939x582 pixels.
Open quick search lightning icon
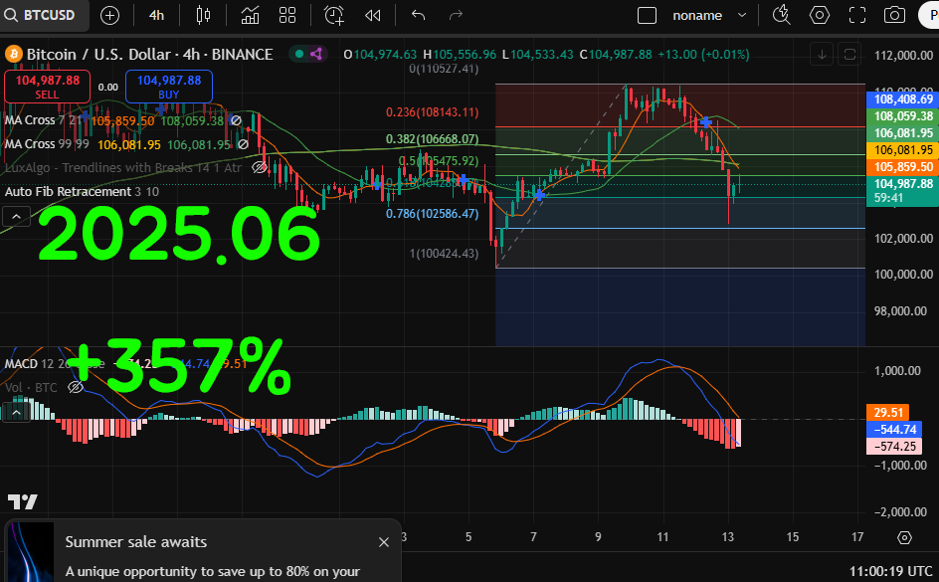[782, 16]
